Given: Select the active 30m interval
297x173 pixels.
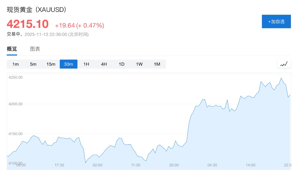Looking at the screenshot, I should [68, 64].
